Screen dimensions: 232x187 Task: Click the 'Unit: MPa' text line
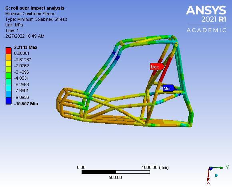click(14, 25)
